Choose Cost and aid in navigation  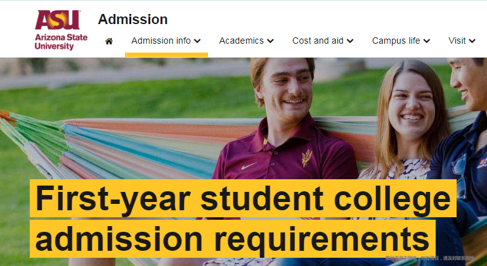click(x=318, y=41)
